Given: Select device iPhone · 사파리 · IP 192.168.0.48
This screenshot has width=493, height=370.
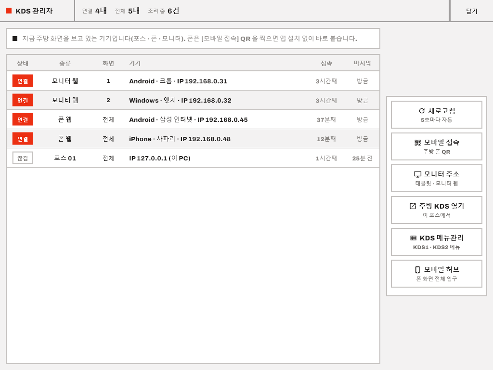Looking at the screenshot, I should click(193, 139).
